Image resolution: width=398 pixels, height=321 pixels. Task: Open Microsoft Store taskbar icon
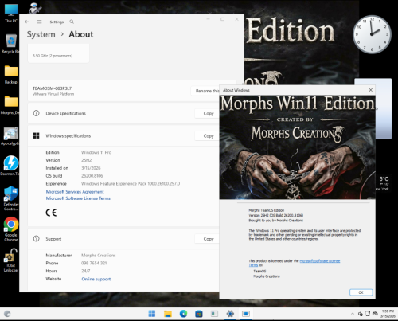pyautogui.click(x=199, y=314)
